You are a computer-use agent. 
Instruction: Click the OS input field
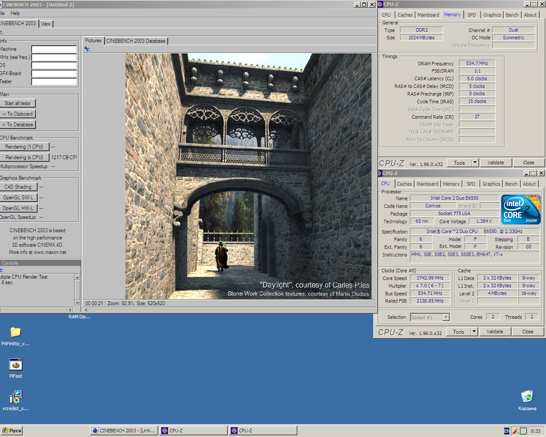[54, 65]
